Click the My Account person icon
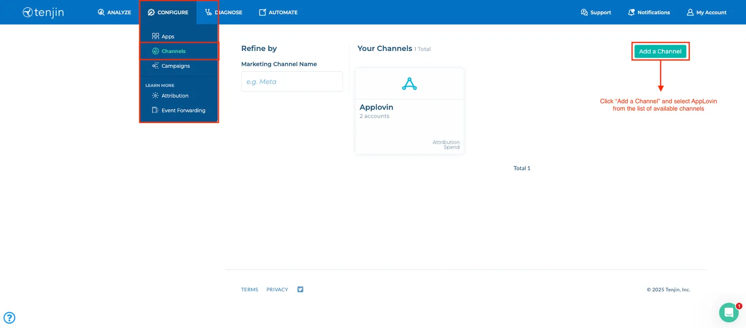This screenshot has width=746, height=328. click(689, 12)
